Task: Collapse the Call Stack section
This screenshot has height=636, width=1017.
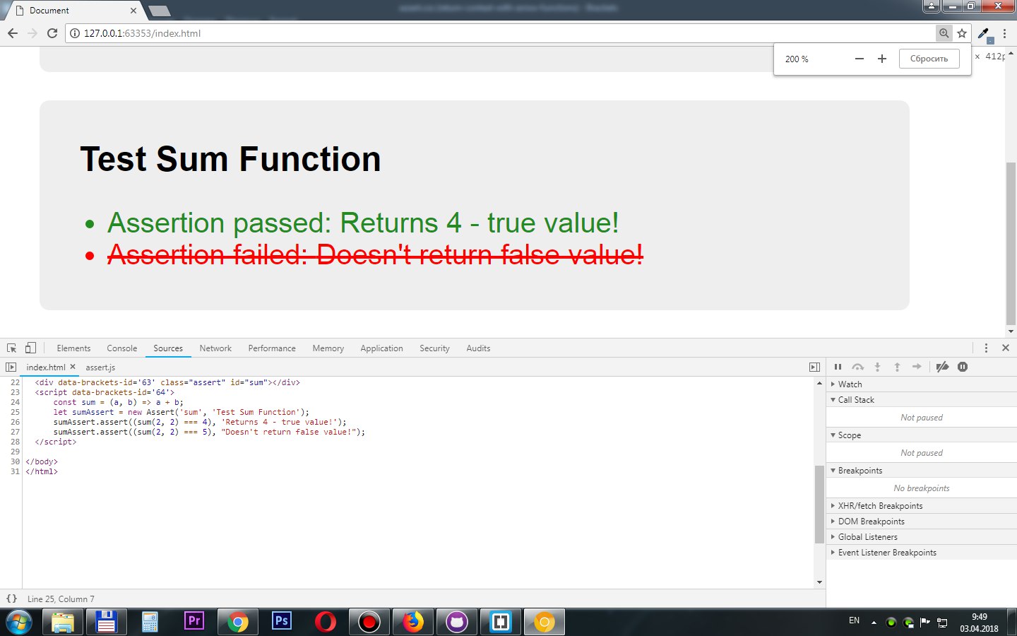Action: [922, 400]
